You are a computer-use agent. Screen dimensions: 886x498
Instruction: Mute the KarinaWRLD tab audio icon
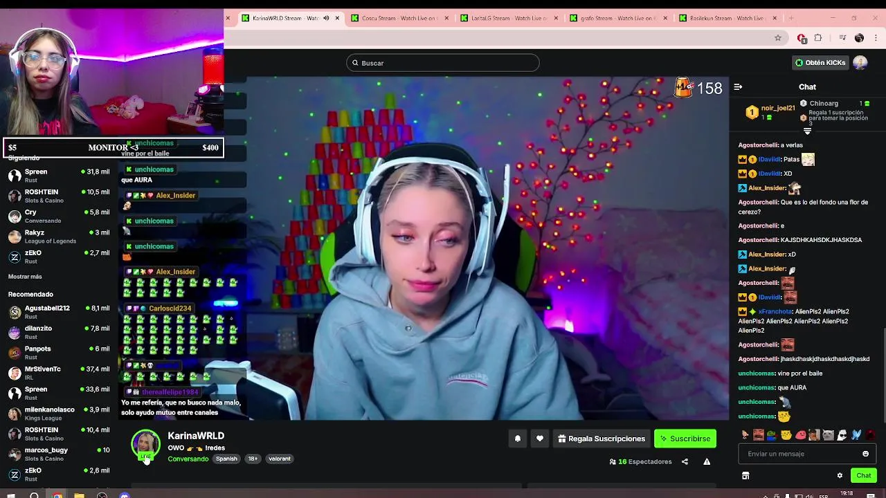(x=326, y=18)
